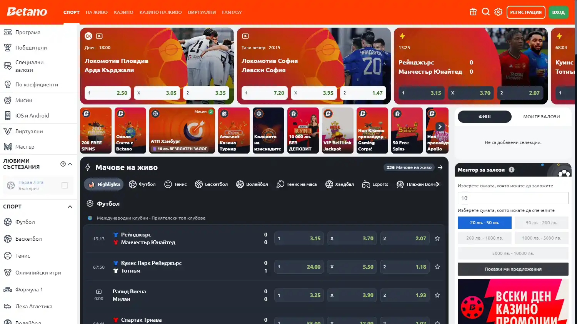
Task: Check the Първа Лига България checkbox
Action: 65,185
